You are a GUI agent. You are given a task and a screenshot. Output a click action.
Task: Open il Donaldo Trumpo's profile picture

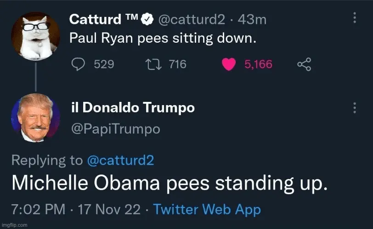click(35, 118)
